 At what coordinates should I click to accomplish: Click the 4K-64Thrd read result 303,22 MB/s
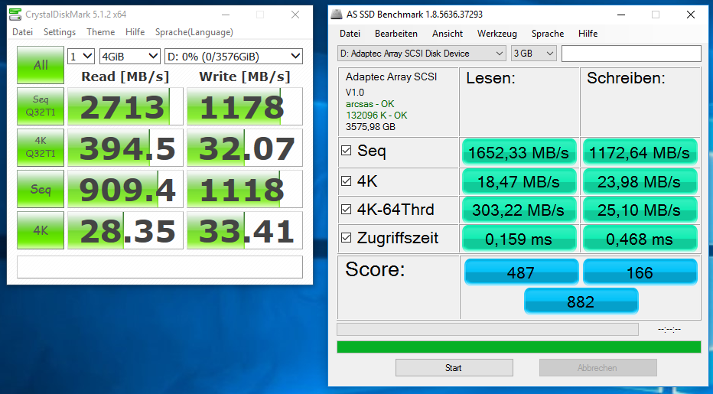pyautogui.click(x=519, y=210)
